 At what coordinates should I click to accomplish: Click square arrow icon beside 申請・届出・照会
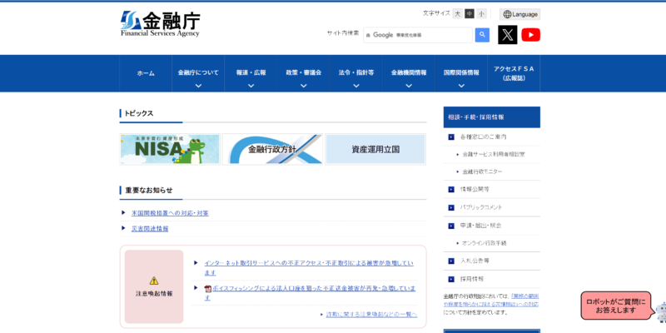451,226
